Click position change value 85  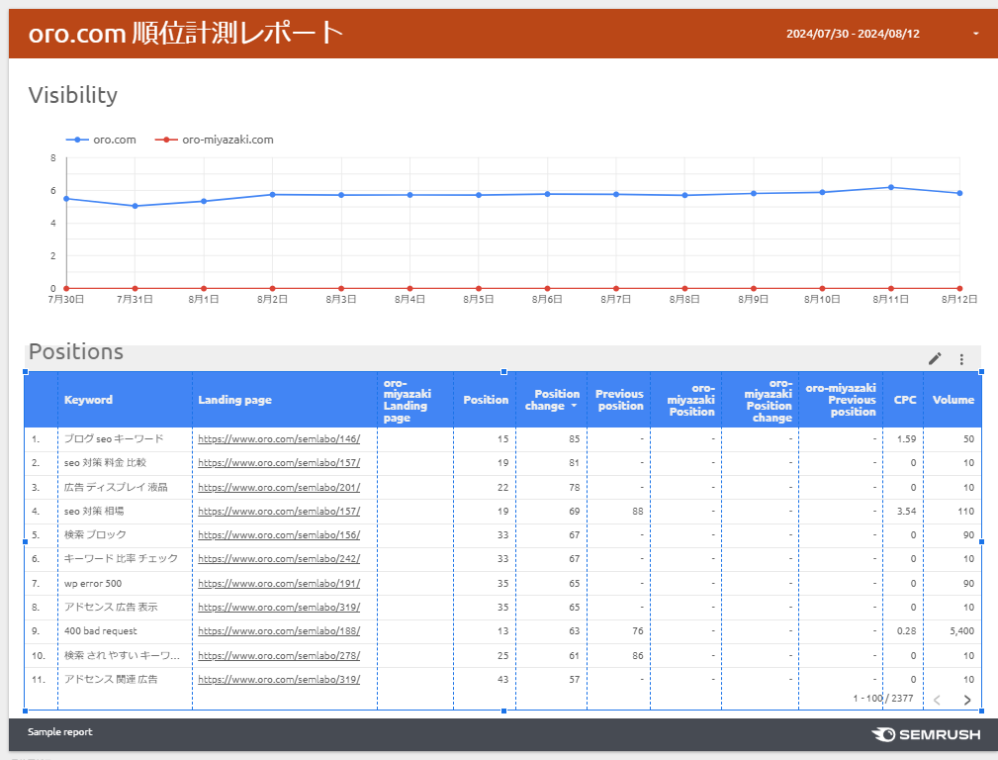pos(574,439)
